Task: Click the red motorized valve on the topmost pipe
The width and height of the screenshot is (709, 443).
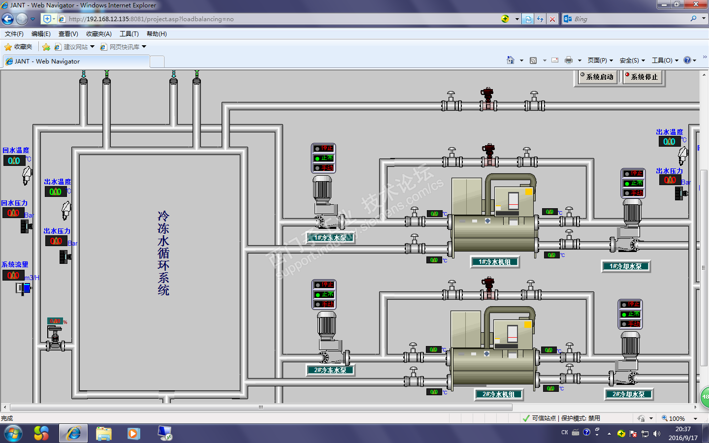Action: point(488,99)
